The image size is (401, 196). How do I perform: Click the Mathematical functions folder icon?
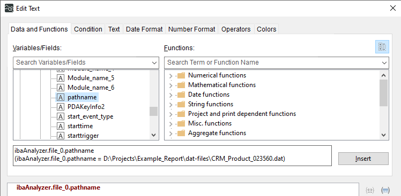pos(181,85)
